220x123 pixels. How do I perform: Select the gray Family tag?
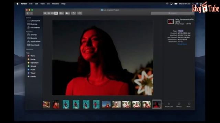[32, 77]
